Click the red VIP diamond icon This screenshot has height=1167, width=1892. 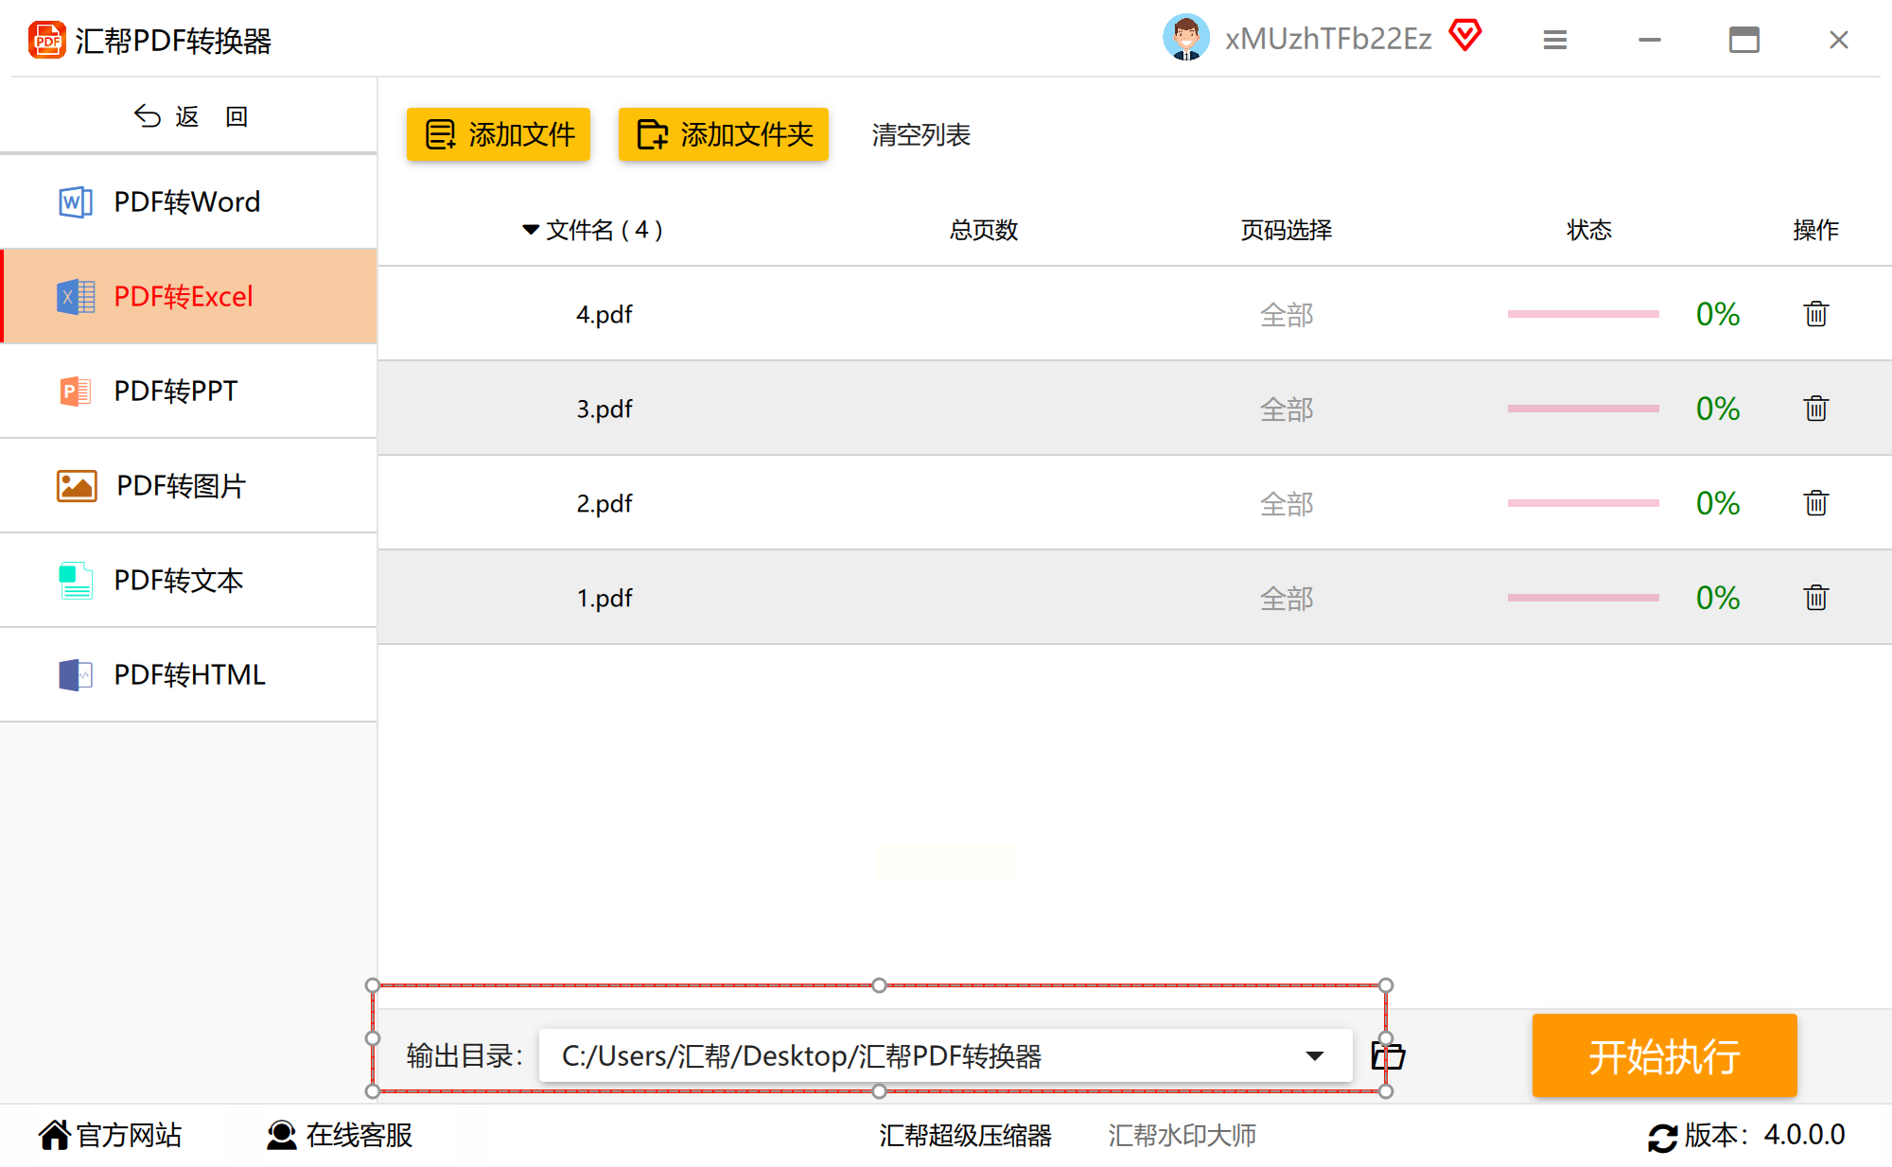click(1465, 37)
